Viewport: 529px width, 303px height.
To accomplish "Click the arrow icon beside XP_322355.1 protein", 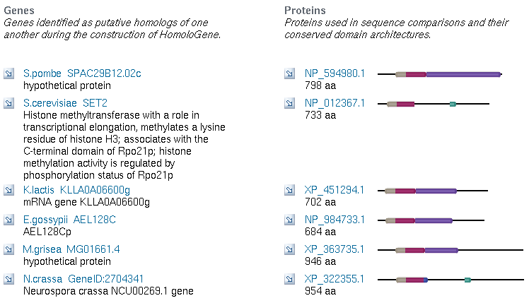I will [289, 279].
